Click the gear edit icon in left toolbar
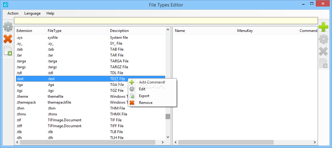Screen dimensions: 332x148 point(8,27)
